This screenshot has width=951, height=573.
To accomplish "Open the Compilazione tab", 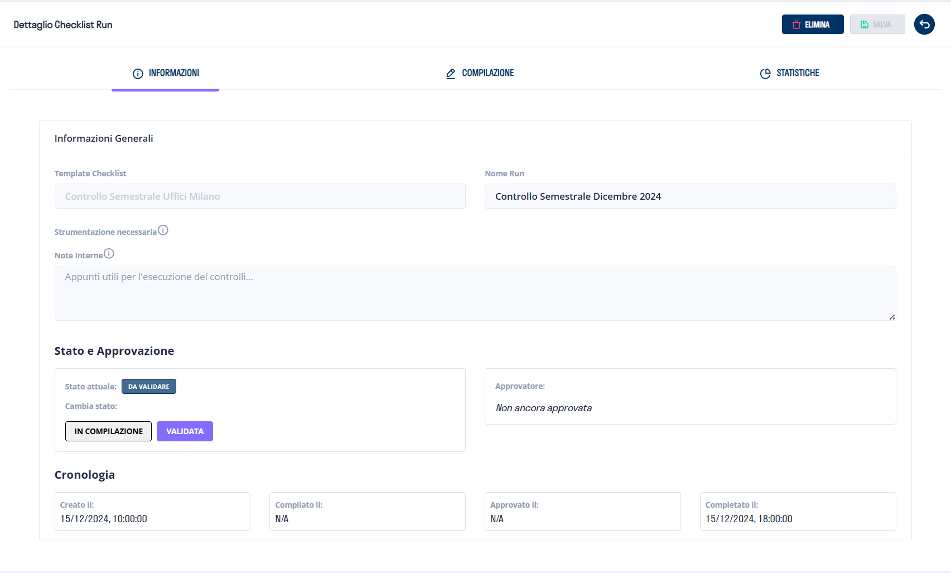I will tap(487, 73).
